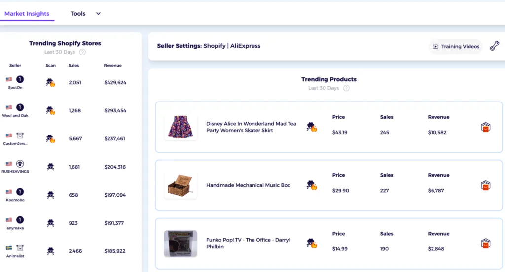Select the $429,624 revenue value
The image size is (505, 272).
click(x=115, y=83)
